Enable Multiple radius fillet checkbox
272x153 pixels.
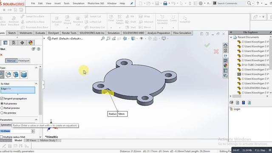1,137
